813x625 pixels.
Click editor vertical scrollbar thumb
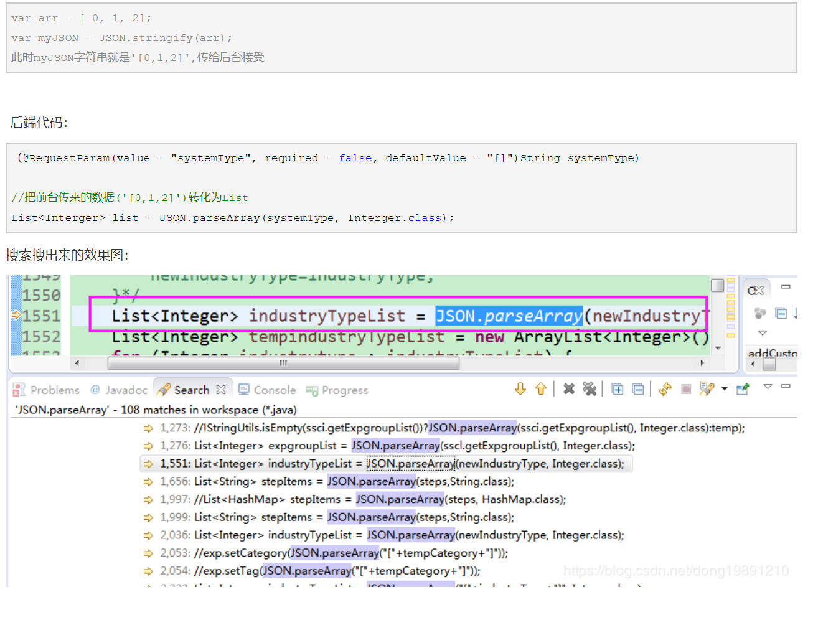pos(718,285)
